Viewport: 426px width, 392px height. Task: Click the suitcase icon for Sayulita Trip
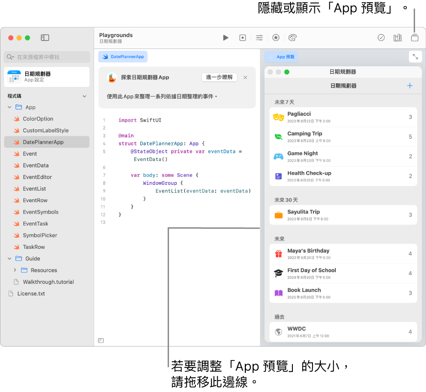pos(279,215)
